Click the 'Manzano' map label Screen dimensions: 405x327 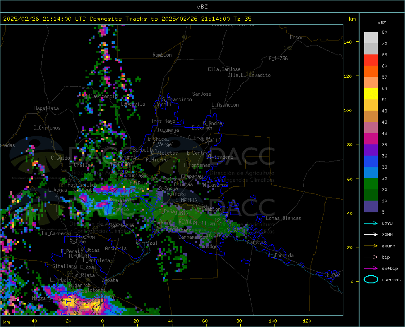pos(41,298)
